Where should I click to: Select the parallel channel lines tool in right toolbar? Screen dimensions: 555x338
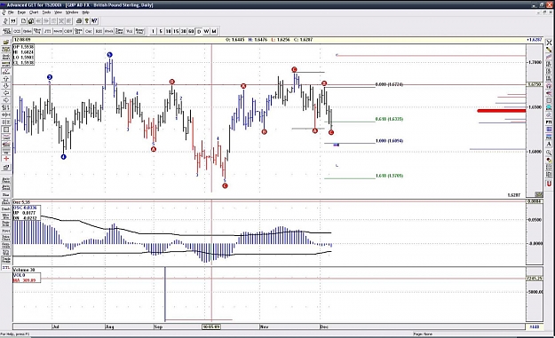pos(549,57)
